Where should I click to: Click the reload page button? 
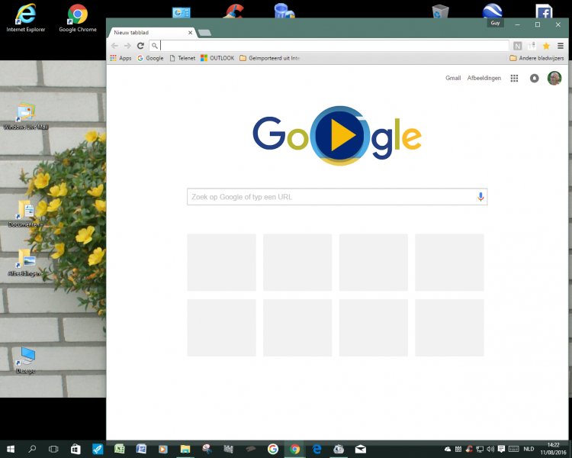[140, 46]
